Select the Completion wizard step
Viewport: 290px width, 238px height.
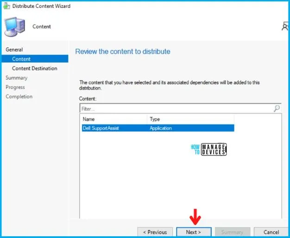click(x=19, y=96)
